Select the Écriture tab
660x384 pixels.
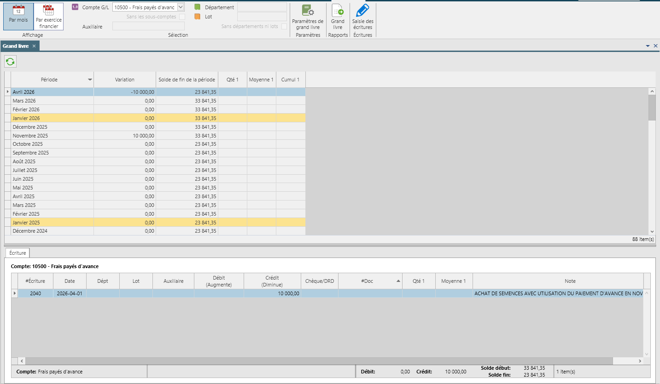(18, 253)
